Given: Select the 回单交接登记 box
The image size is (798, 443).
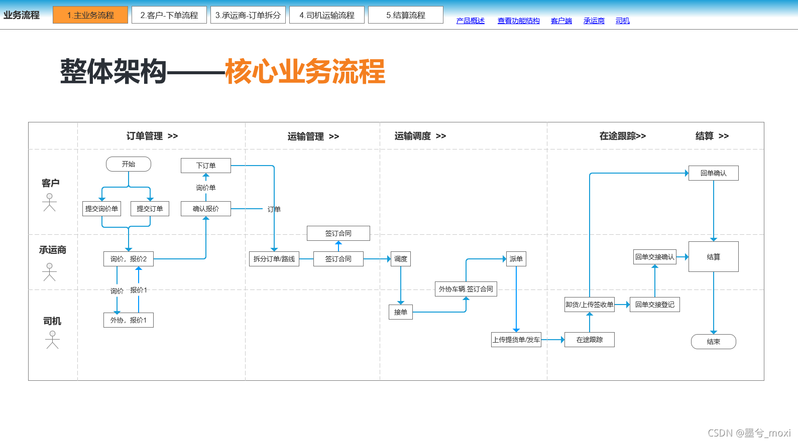Looking at the screenshot, I should pos(655,305).
